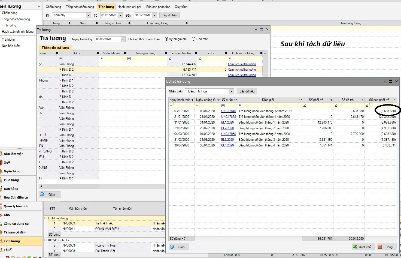Click the help icon in Lịch sử trả lương

click(x=172, y=247)
